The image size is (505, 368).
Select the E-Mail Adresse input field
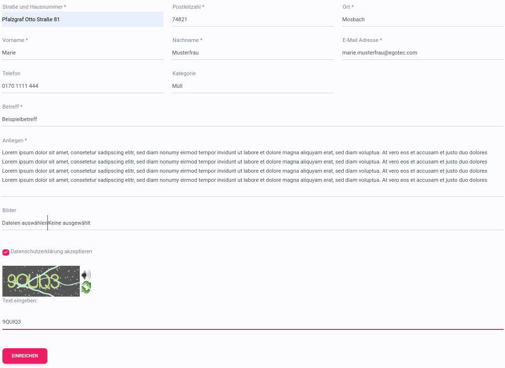422,53
